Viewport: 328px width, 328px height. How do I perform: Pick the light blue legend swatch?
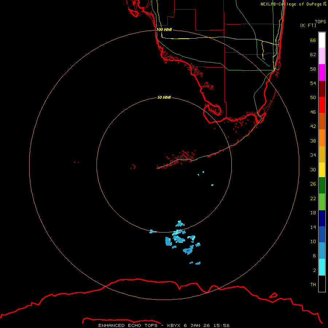click(x=322, y=251)
